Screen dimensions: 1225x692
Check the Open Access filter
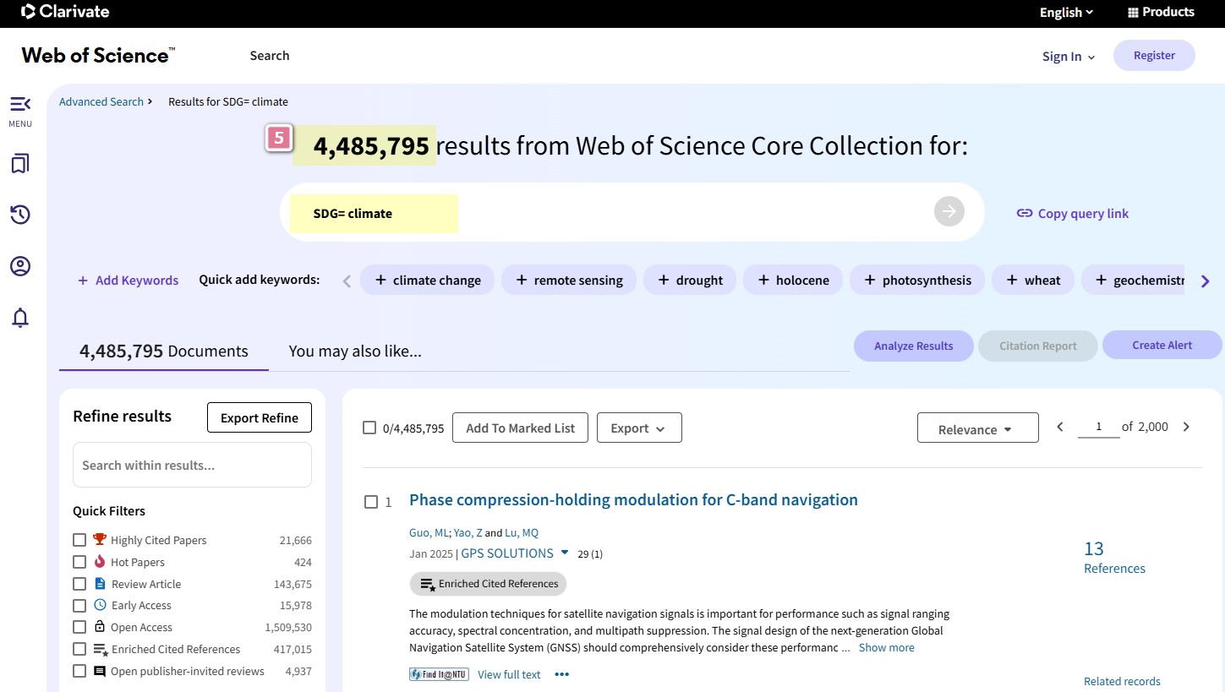point(79,627)
